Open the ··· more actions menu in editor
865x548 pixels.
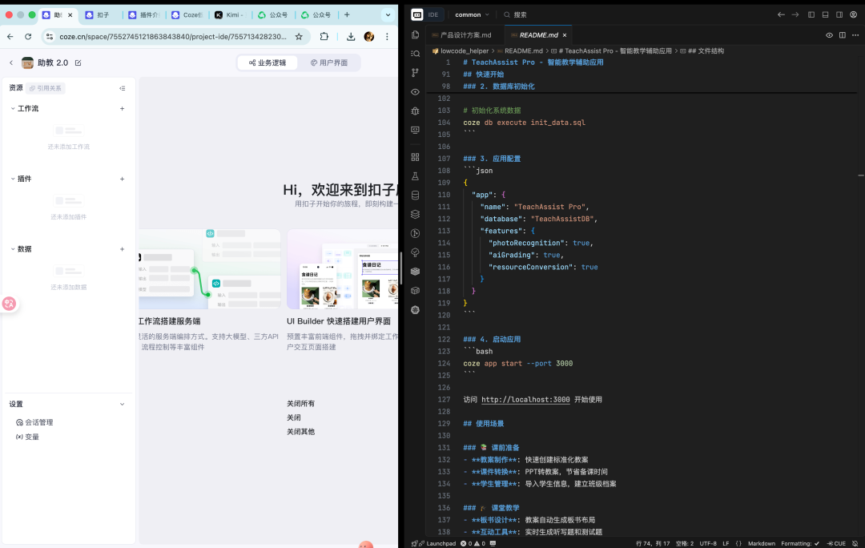tap(855, 35)
